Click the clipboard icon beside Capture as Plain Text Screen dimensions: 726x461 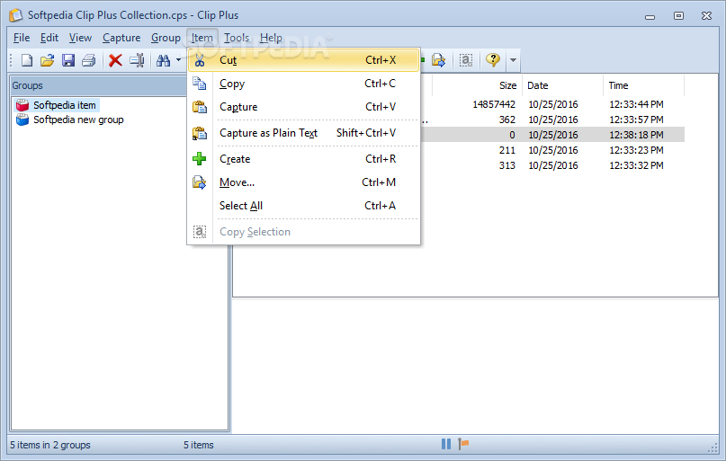pyautogui.click(x=200, y=133)
